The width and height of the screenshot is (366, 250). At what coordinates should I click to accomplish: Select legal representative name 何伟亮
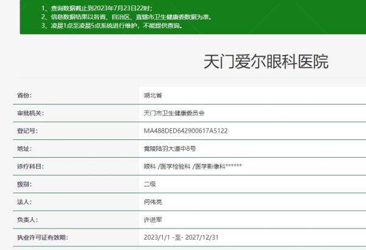[152, 202]
